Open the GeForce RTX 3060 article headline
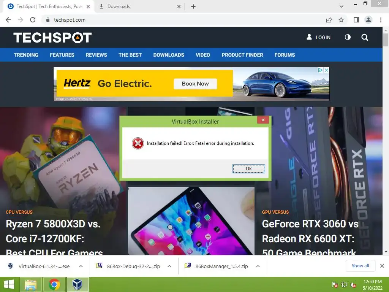This screenshot has height=292, width=389. pyautogui.click(x=310, y=238)
